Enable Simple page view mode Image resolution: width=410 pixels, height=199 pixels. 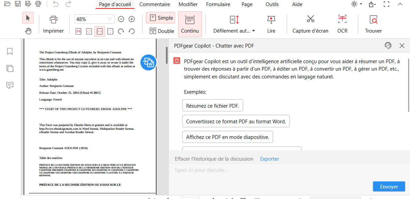coord(160,18)
